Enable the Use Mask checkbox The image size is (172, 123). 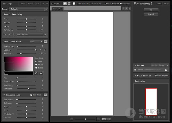tap(32, 95)
